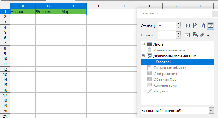
Task: Click the Start (jump to first cell) icon
Action: (195, 26)
